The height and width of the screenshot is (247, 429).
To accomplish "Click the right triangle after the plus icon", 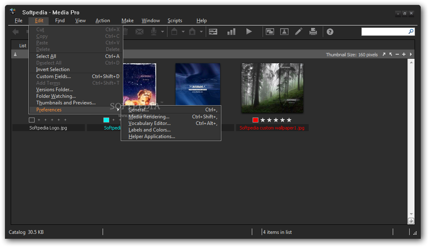I will click(411, 54).
